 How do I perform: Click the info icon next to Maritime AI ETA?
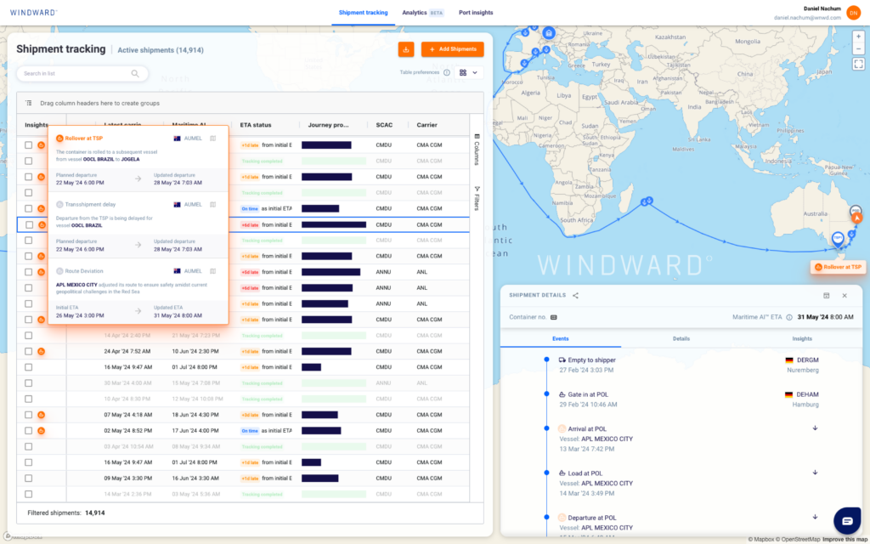789,317
